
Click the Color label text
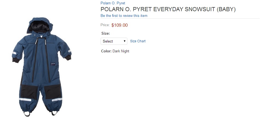(106, 51)
